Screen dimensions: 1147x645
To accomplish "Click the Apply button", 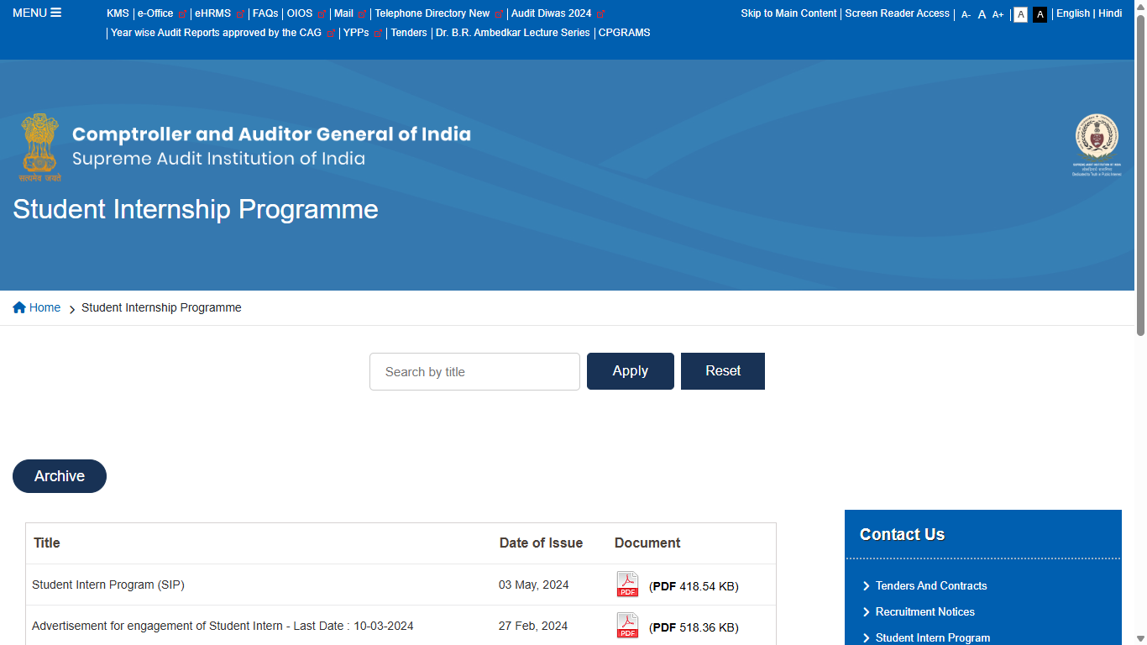I will pos(631,371).
